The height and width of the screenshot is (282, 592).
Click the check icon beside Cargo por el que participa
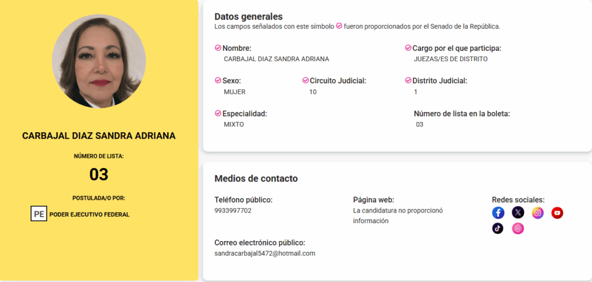pyautogui.click(x=408, y=48)
